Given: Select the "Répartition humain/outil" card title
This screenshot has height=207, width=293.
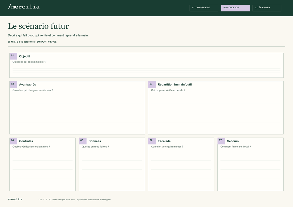Looking at the screenshot, I should [x=175, y=85].
